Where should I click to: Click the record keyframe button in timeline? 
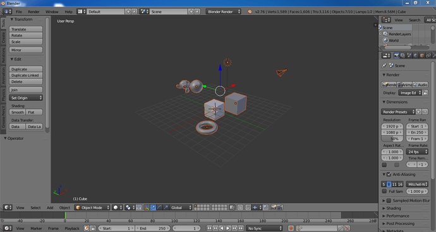coord(291,228)
